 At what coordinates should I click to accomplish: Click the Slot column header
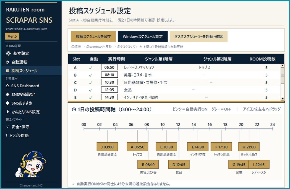76,59
